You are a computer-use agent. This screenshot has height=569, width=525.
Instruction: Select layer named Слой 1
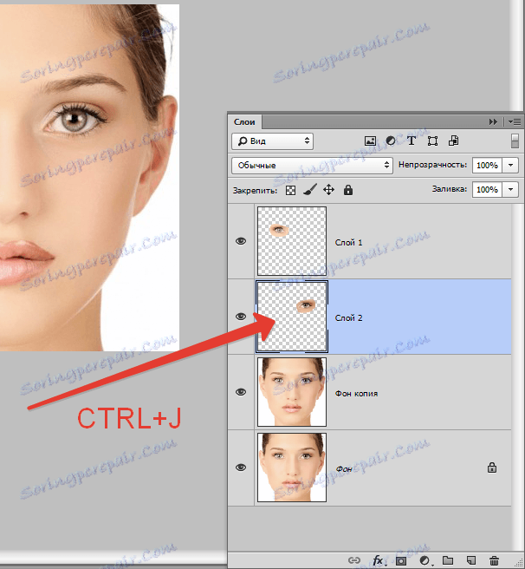pos(348,242)
